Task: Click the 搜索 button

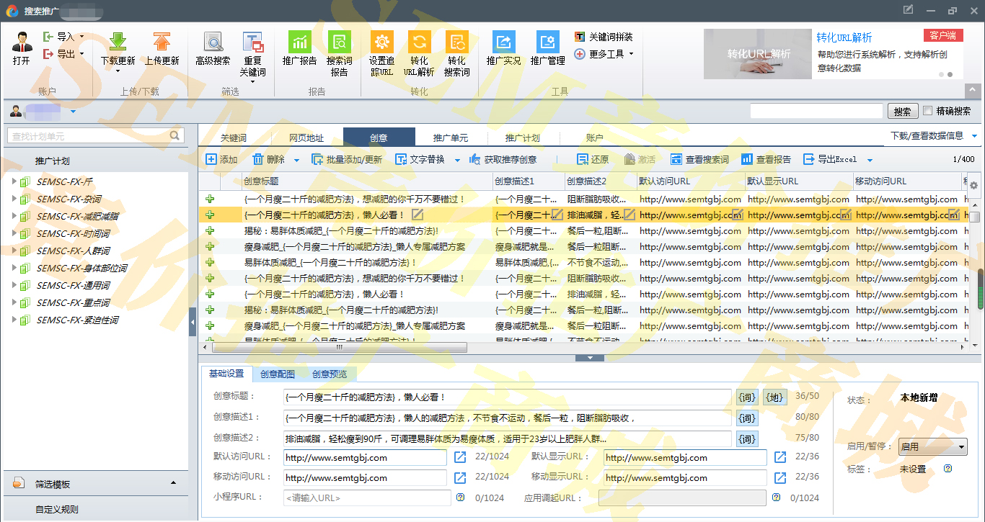Action: [902, 112]
